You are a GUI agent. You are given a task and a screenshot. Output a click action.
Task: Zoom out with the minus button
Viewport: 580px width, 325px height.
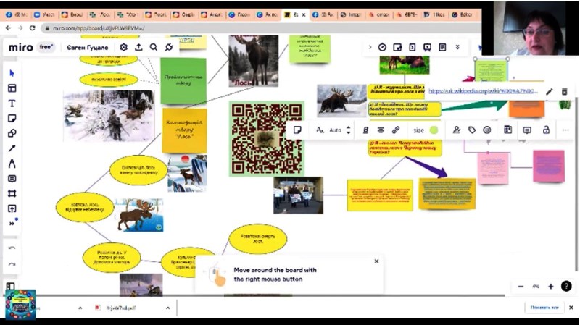coord(521,286)
